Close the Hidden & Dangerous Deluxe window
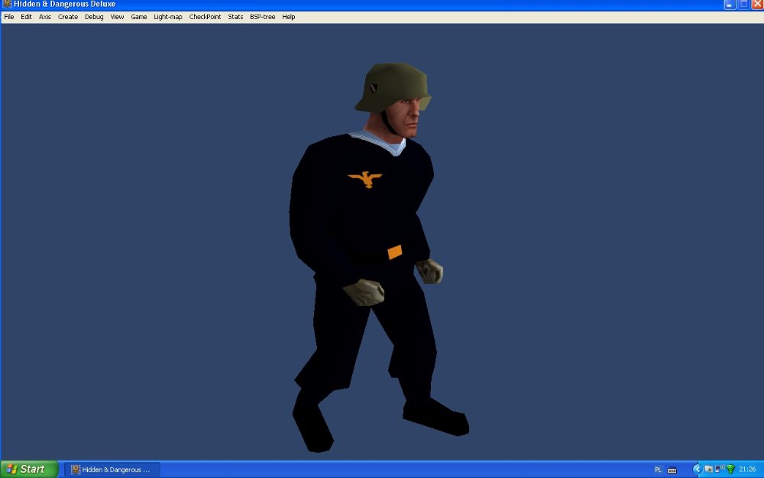This screenshot has height=478, width=764. click(x=758, y=5)
